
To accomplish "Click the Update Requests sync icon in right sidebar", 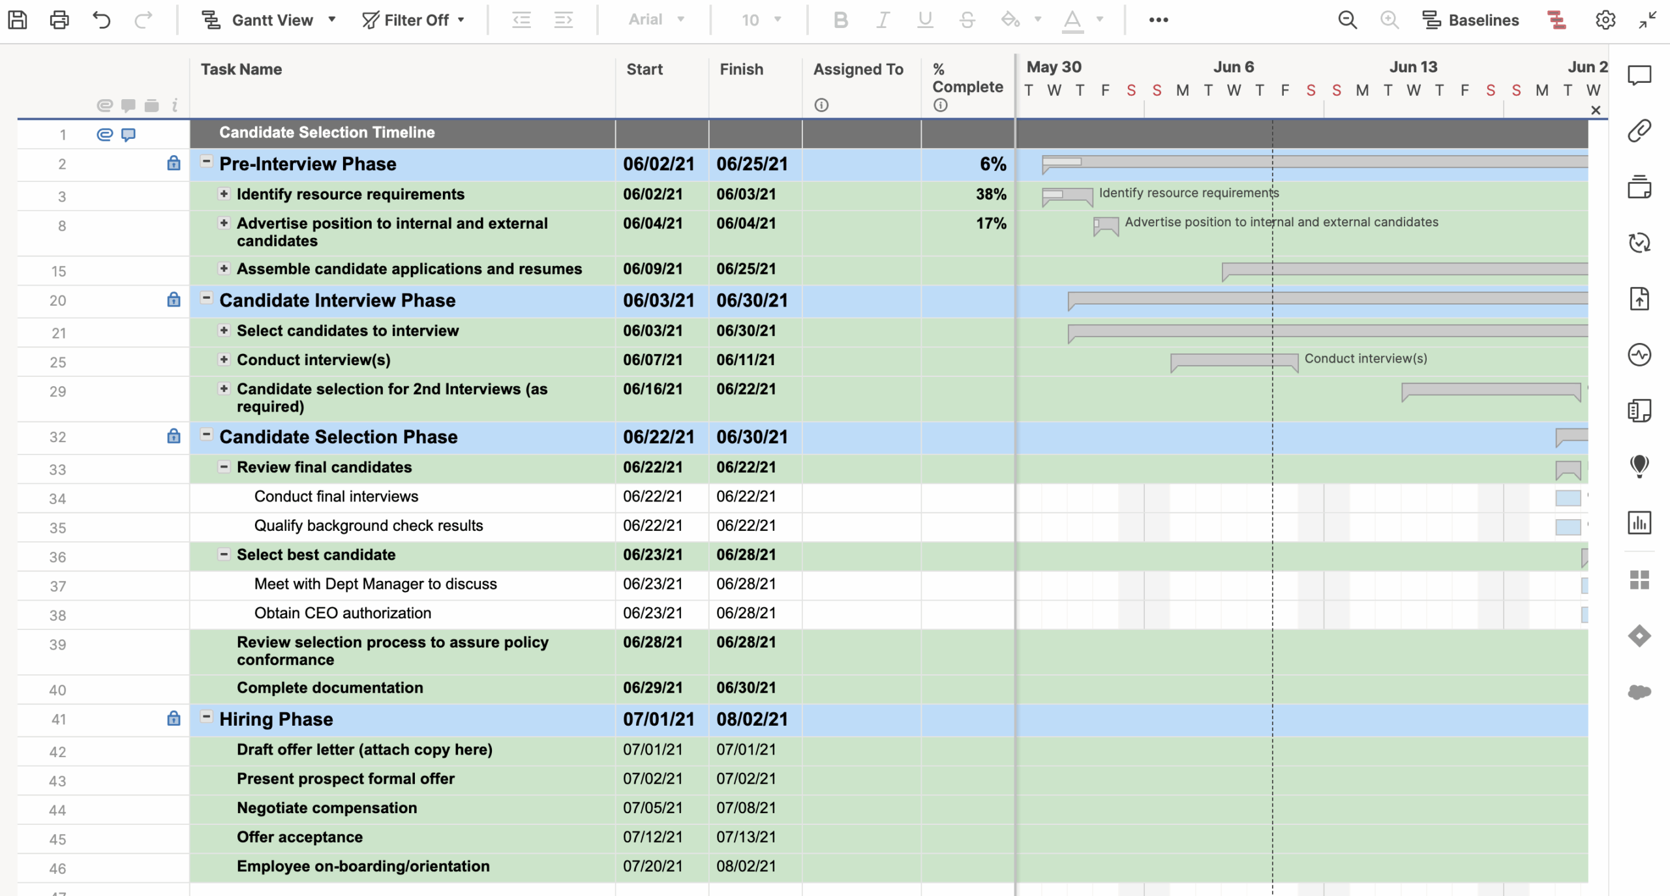I will tap(1641, 242).
